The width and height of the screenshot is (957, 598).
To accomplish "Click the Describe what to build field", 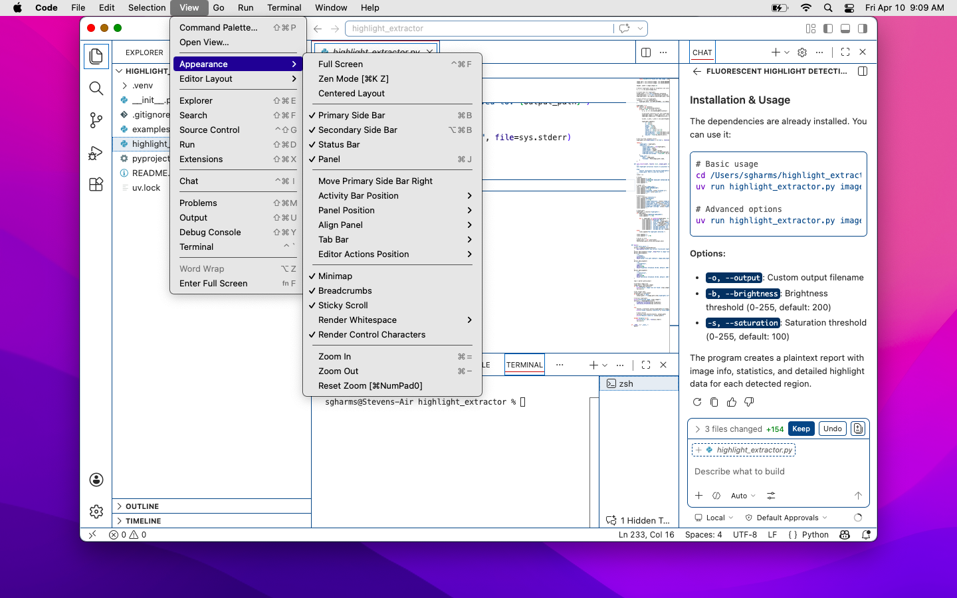I will pos(739,471).
